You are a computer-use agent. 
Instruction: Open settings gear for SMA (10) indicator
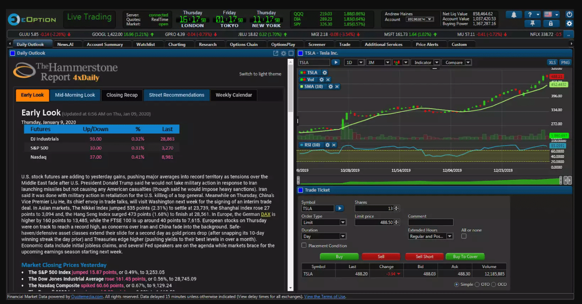[x=331, y=87]
